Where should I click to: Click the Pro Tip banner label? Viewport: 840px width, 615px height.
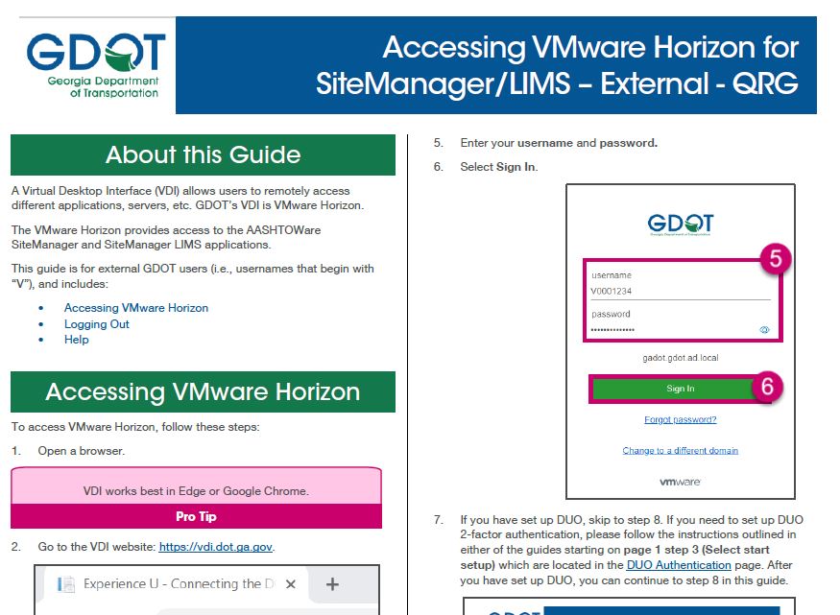pos(196,516)
